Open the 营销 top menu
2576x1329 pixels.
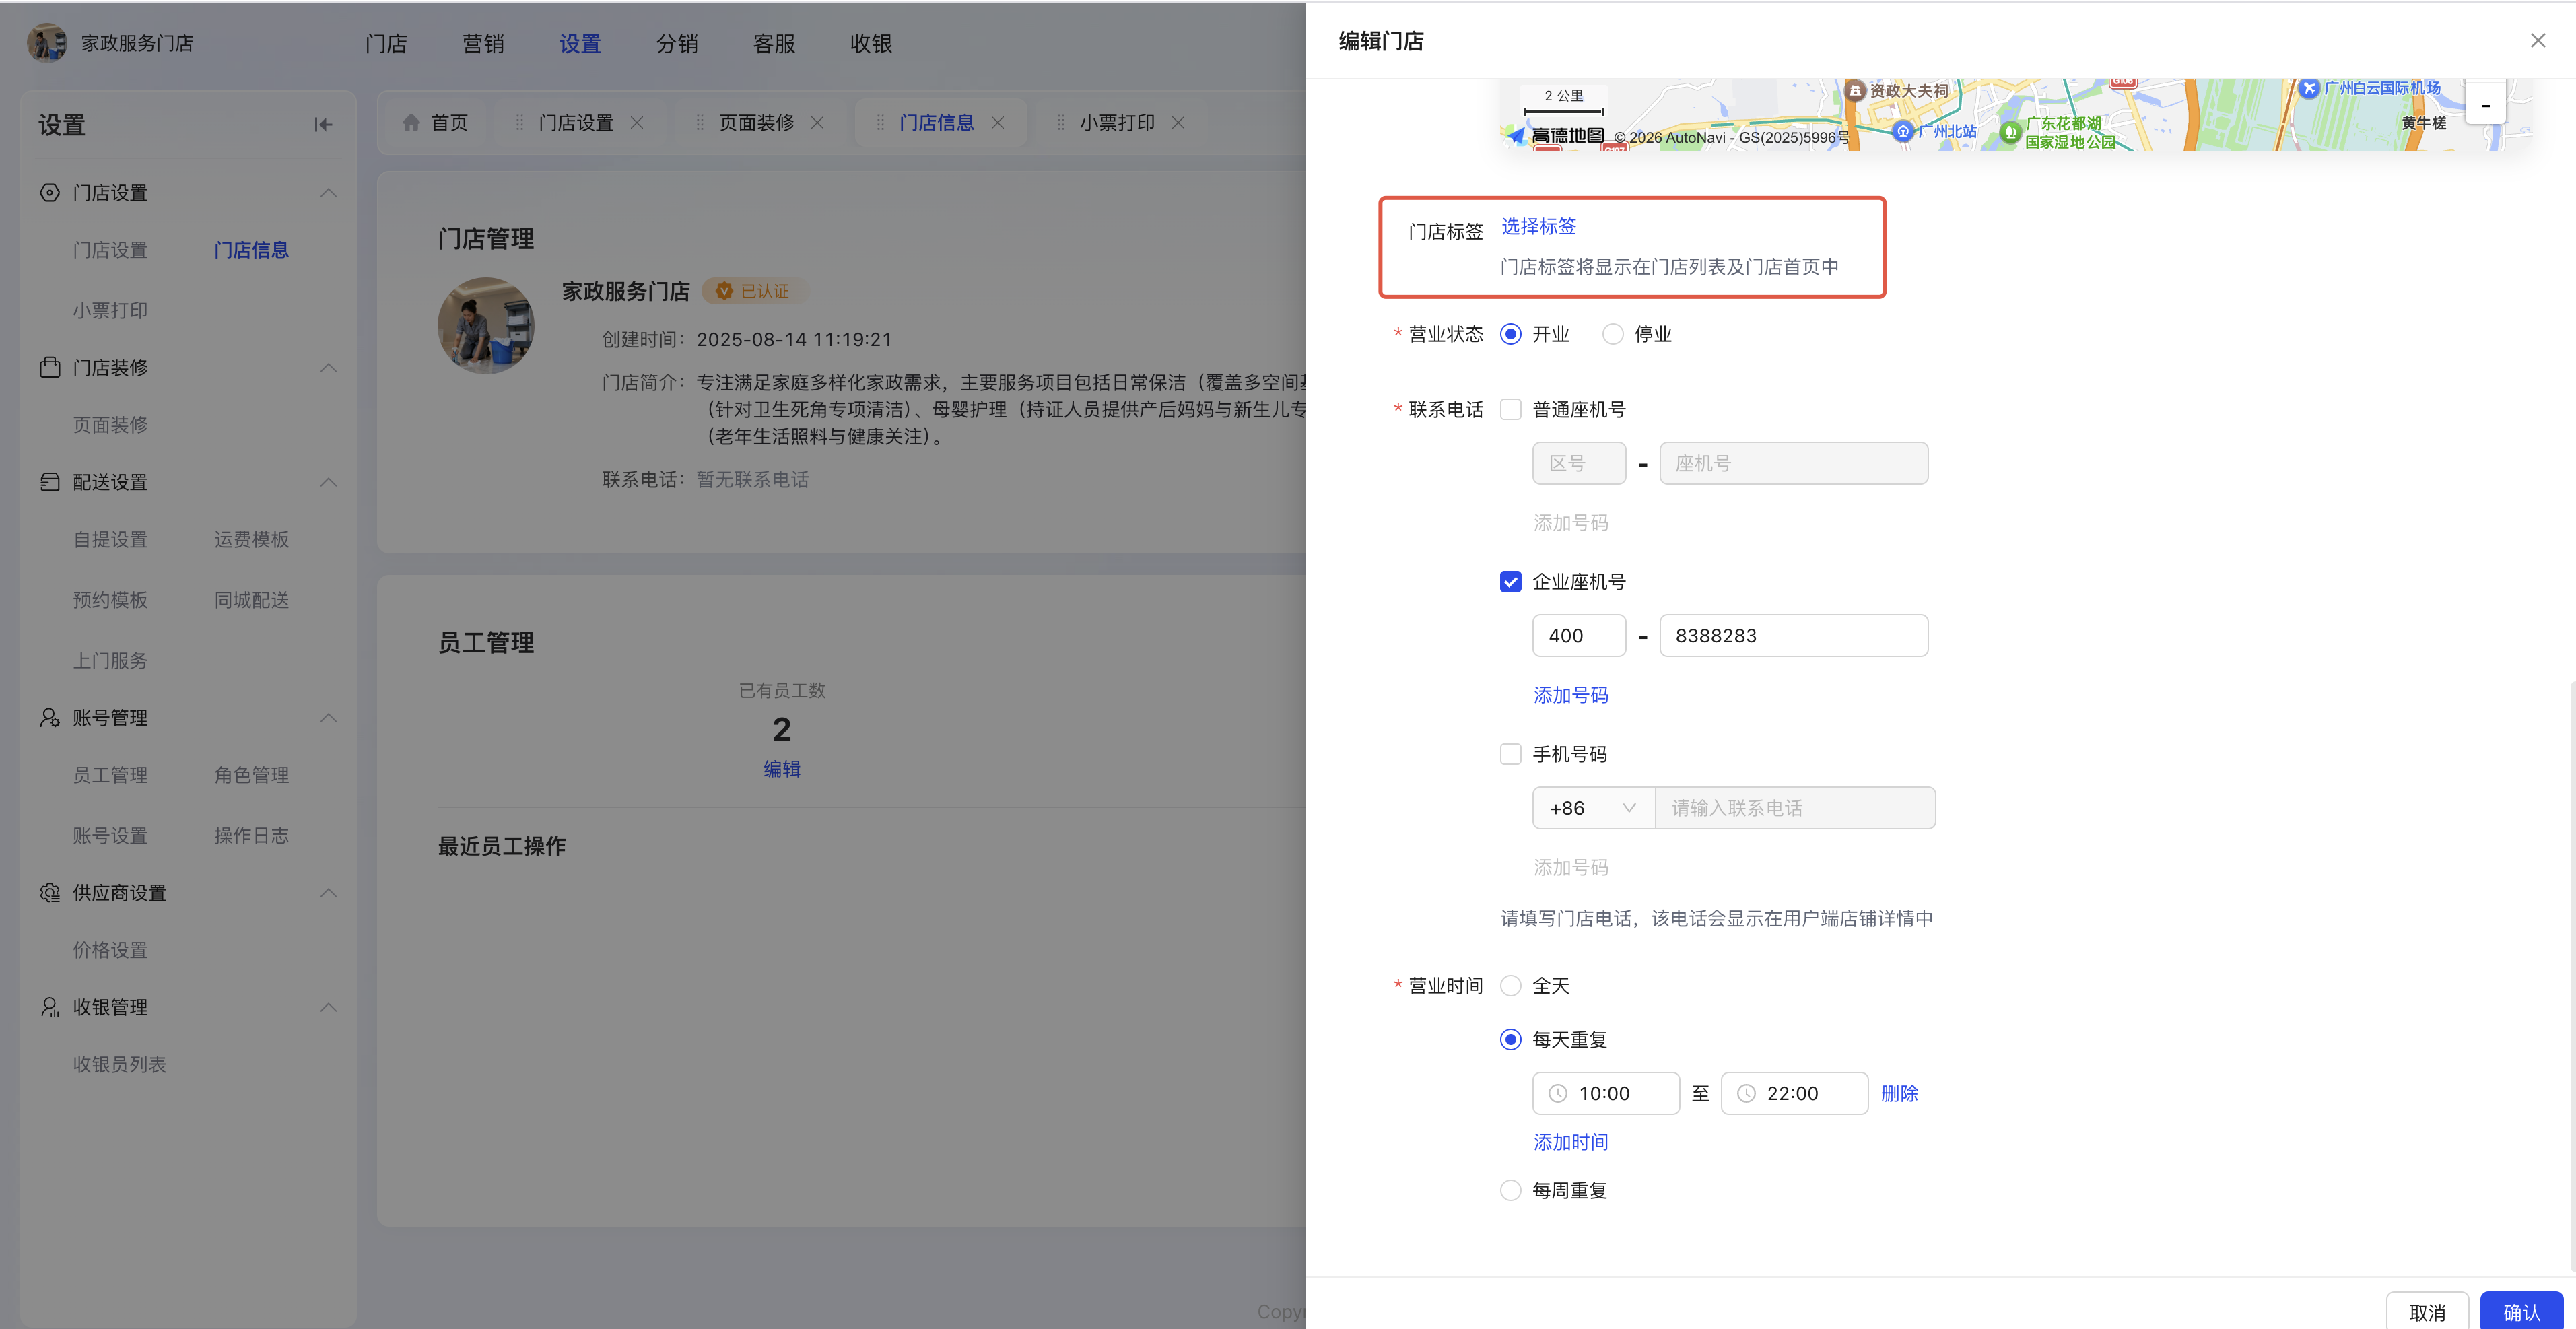[483, 43]
